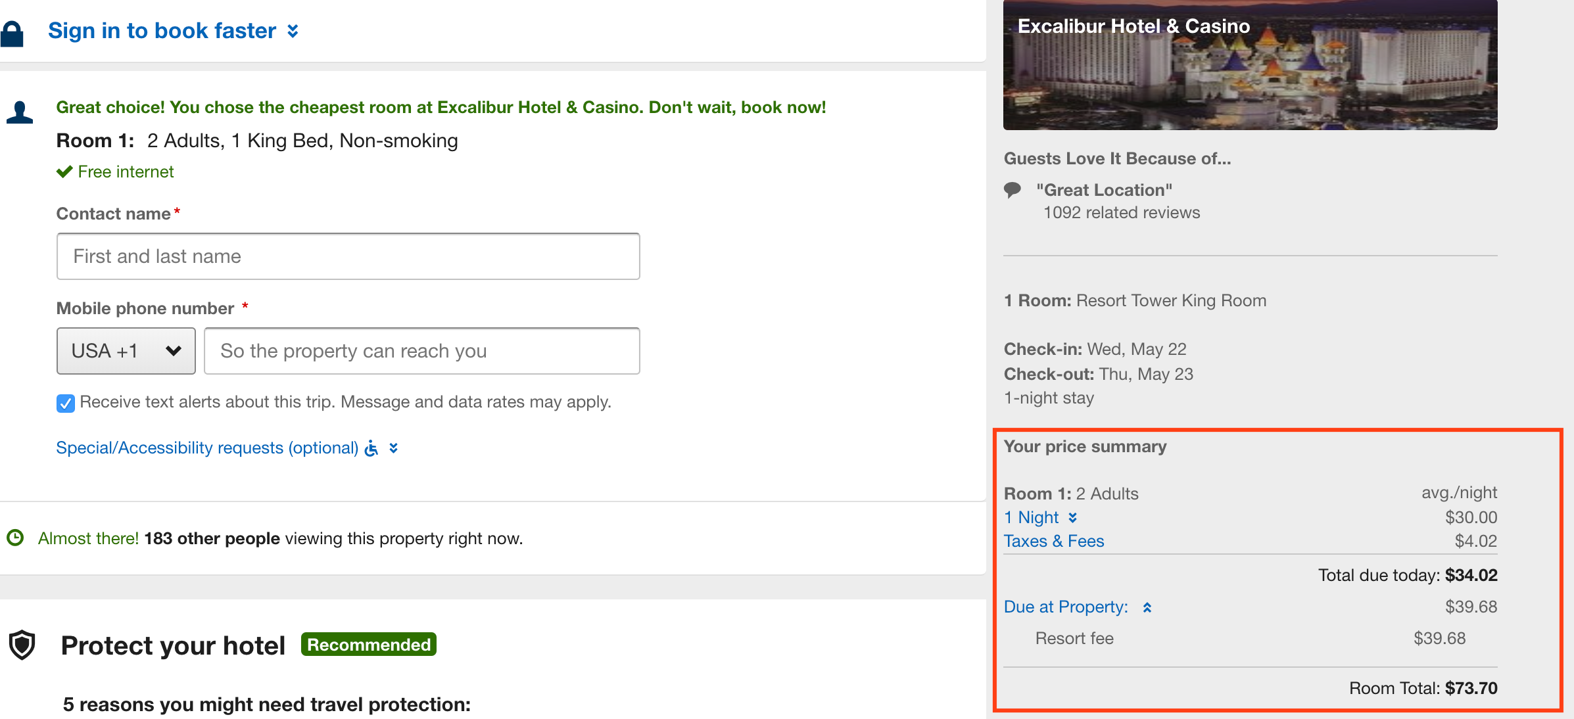Screen dimensions: 1574x719
Task: Click the Great Location review heading
Action: [1105, 190]
